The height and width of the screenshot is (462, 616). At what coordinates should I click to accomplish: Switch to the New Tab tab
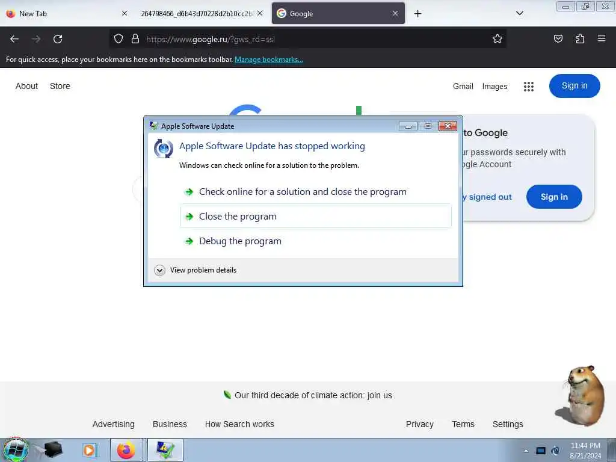pos(67,13)
